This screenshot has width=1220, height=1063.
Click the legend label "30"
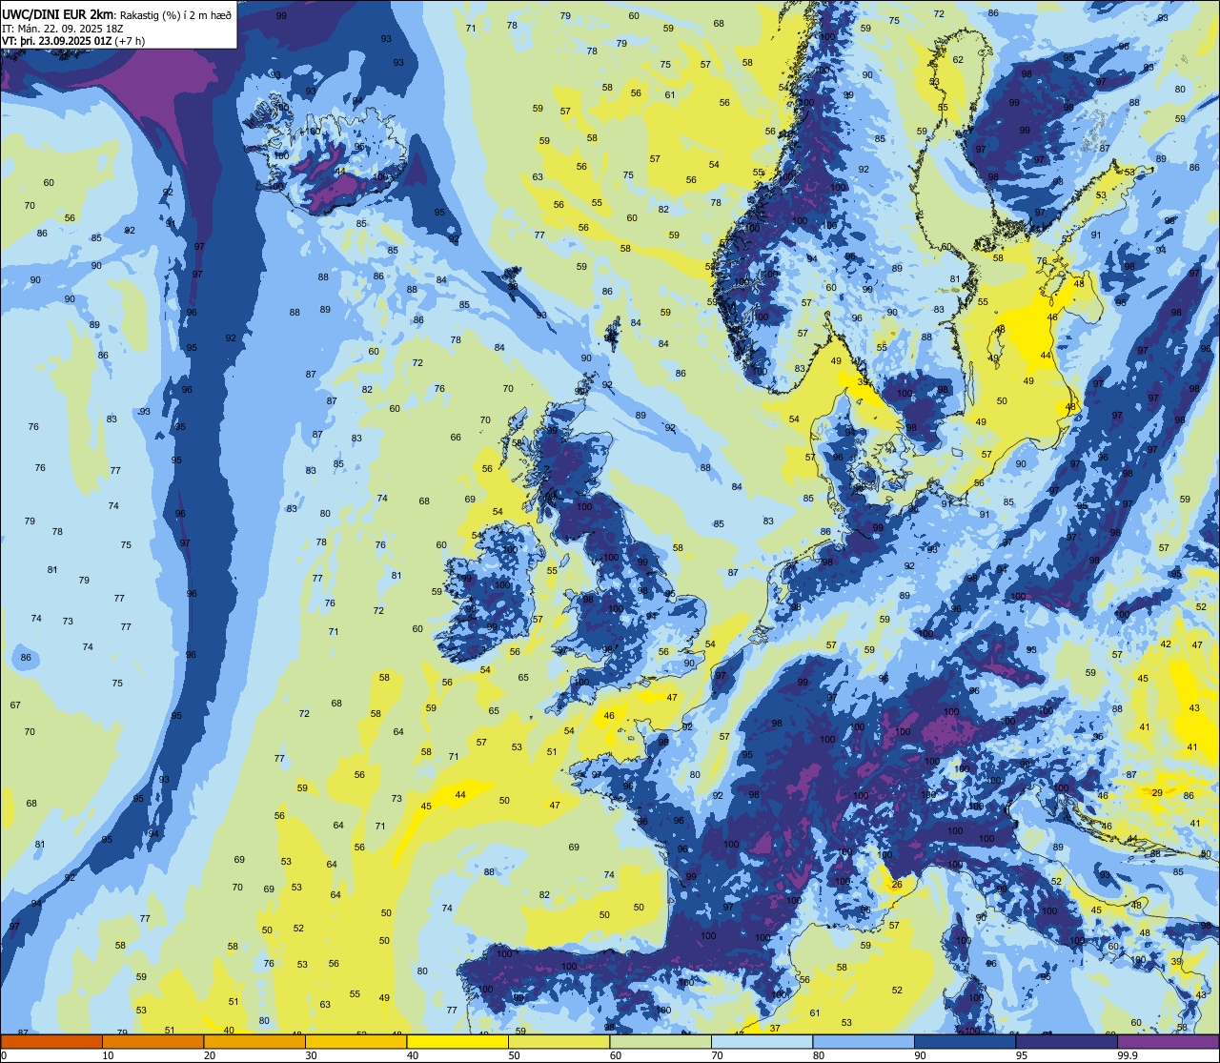click(x=311, y=1055)
